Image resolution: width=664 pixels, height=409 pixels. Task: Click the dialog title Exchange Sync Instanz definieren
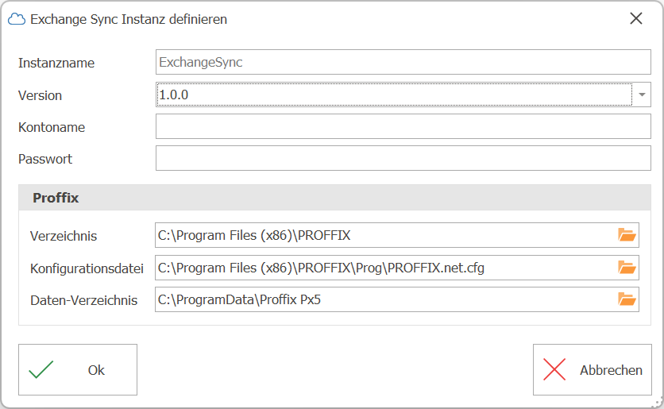pyautogui.click(x=129, y=20)
